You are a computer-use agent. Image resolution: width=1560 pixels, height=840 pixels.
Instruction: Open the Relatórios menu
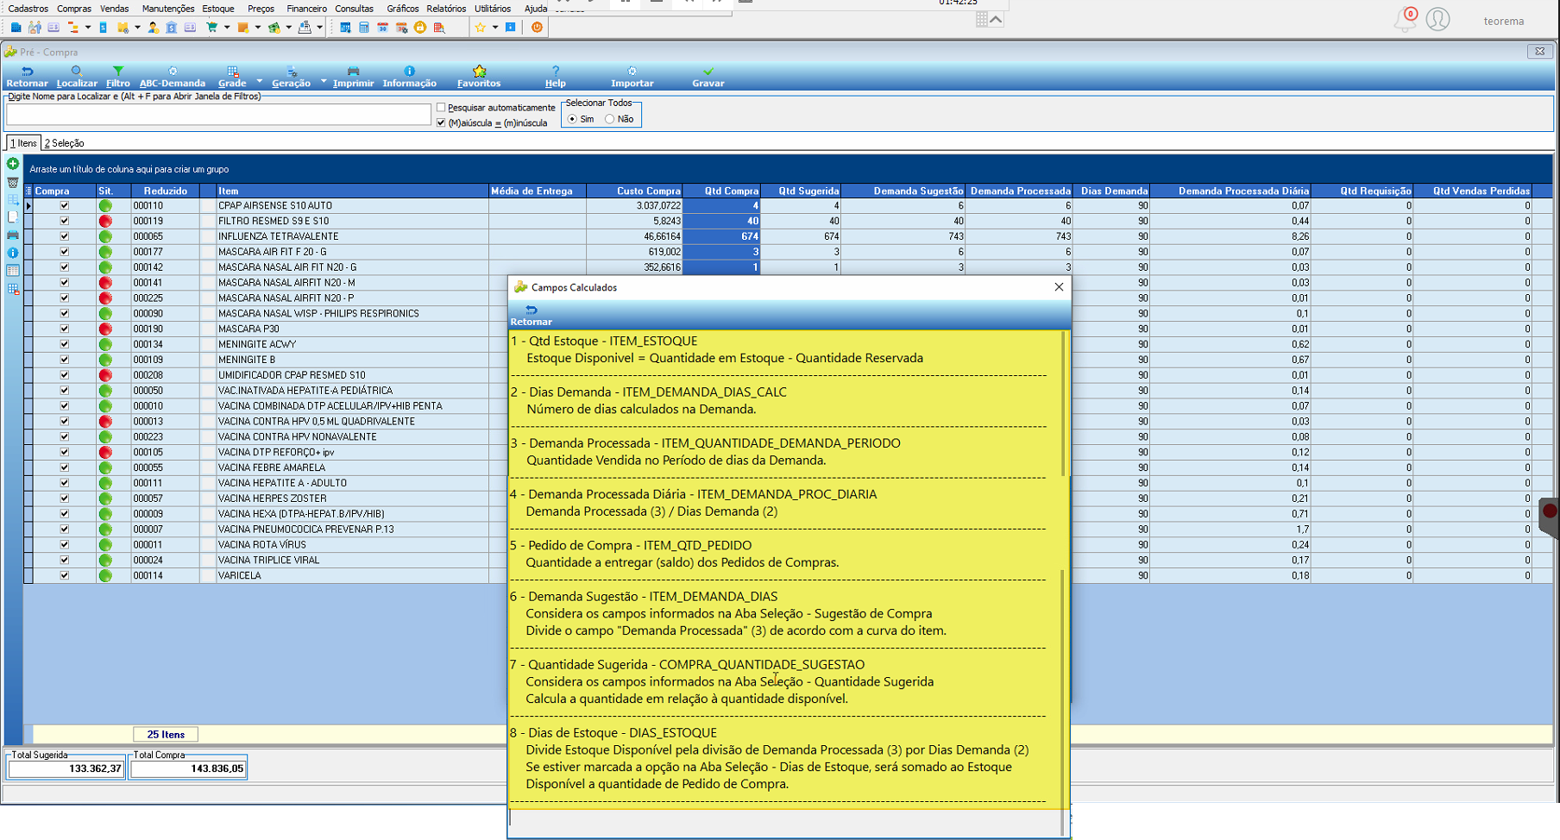[446, 9]
